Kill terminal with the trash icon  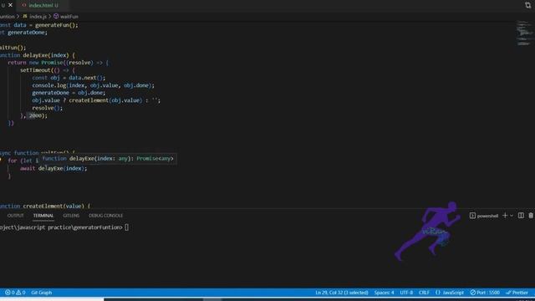(531, 216)
